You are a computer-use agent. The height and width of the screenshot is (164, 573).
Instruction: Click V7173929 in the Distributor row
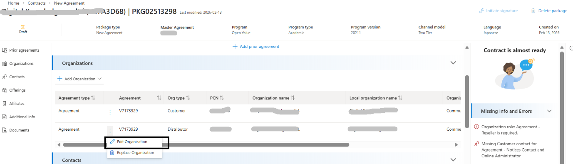click(x=128, y=129)
